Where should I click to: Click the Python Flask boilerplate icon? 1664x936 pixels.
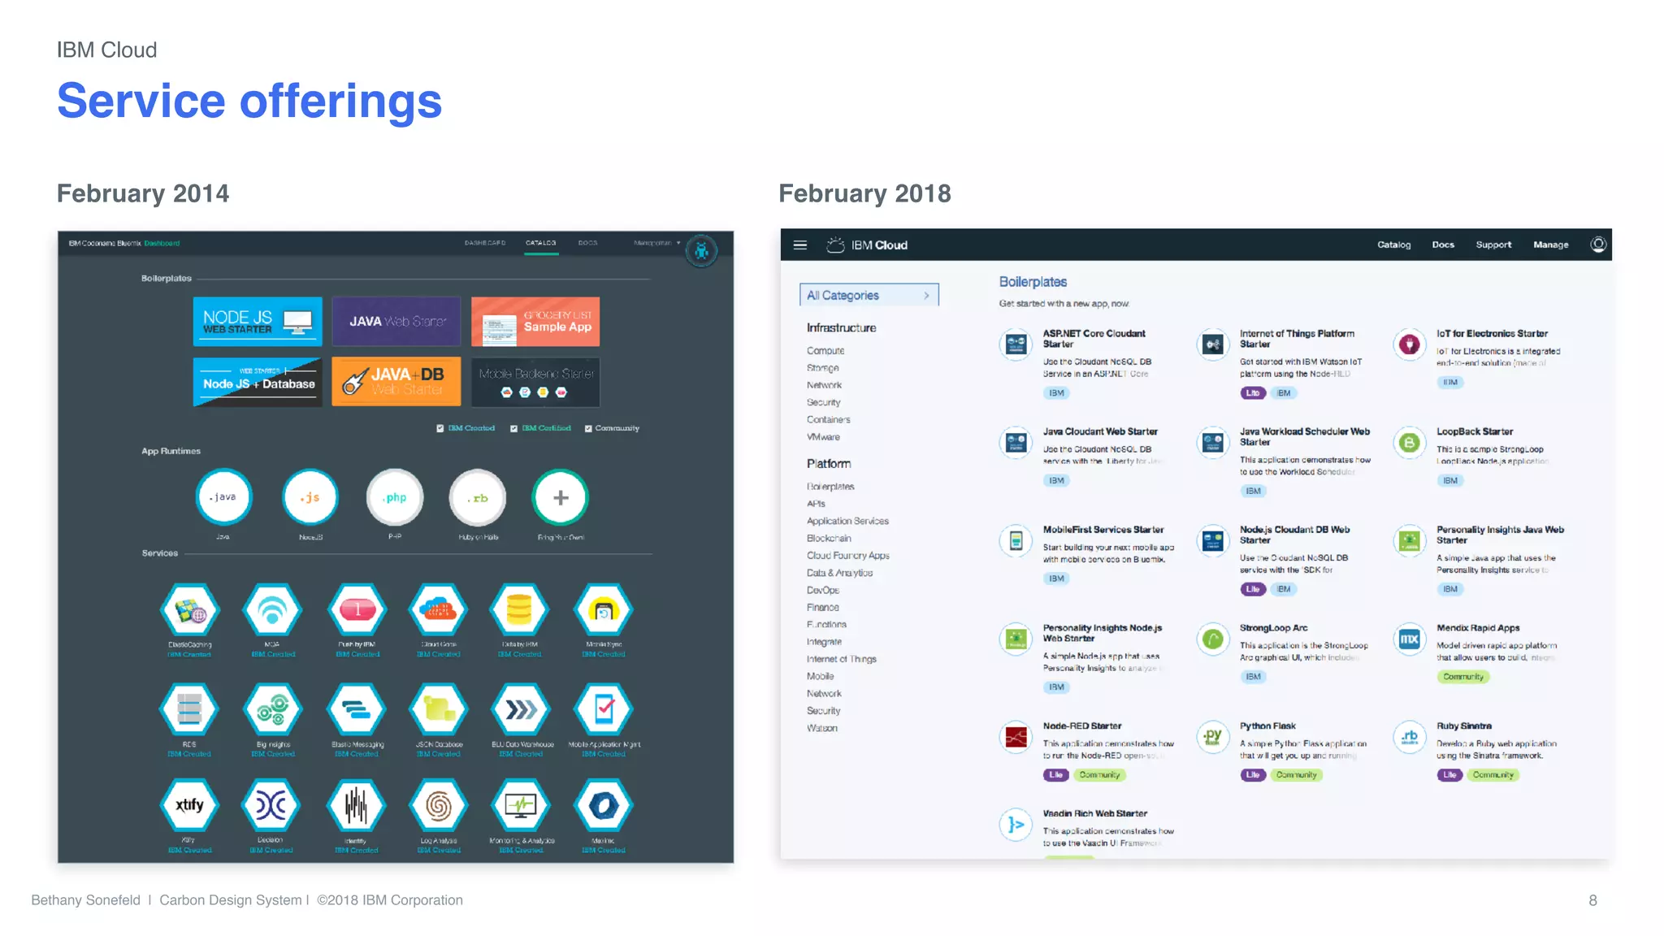[x=1213, y=737]
